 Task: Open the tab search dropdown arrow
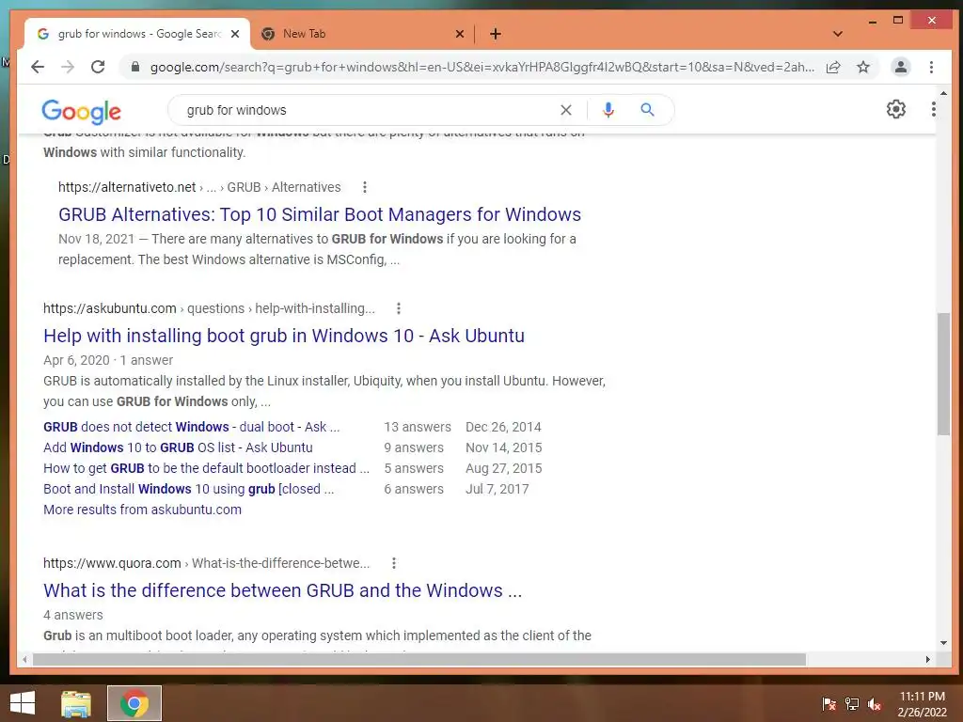coord(837,34)
